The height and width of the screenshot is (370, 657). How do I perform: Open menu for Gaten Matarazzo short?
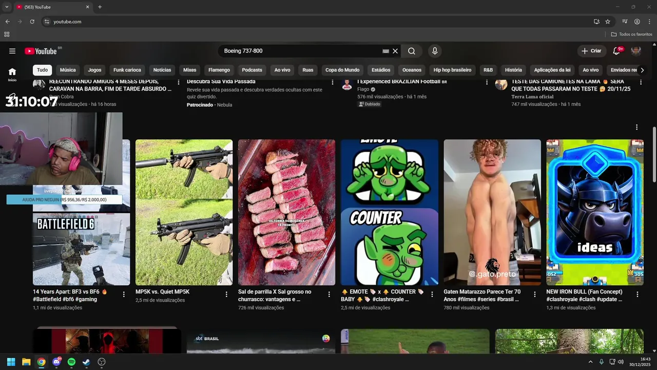[x=534, y=294]
